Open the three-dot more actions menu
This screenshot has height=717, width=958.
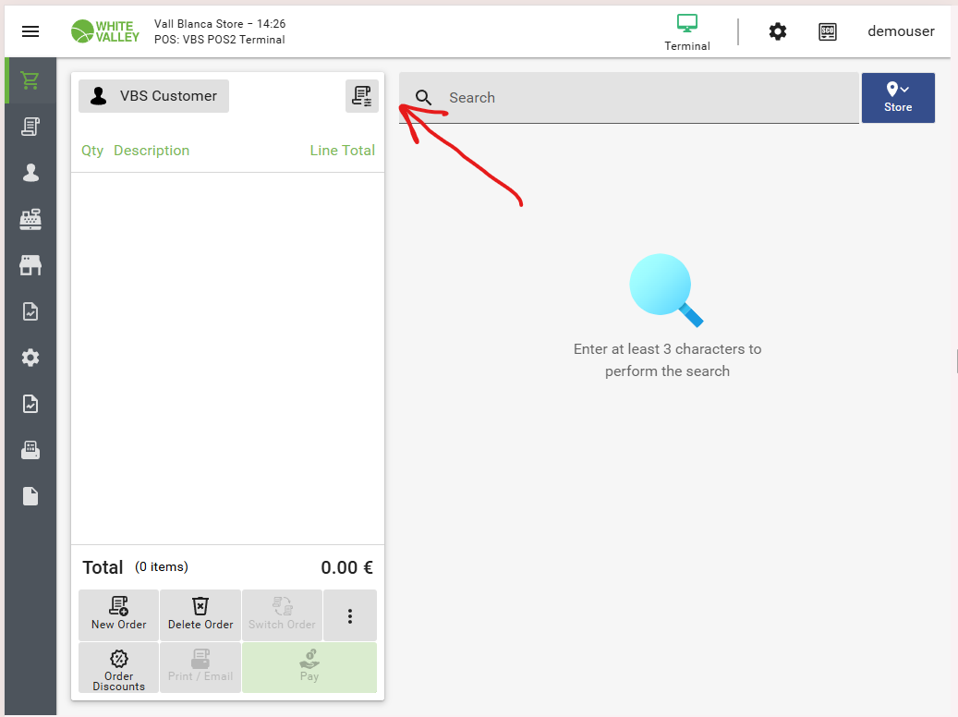pyautogui.click(x=350, y=615)
